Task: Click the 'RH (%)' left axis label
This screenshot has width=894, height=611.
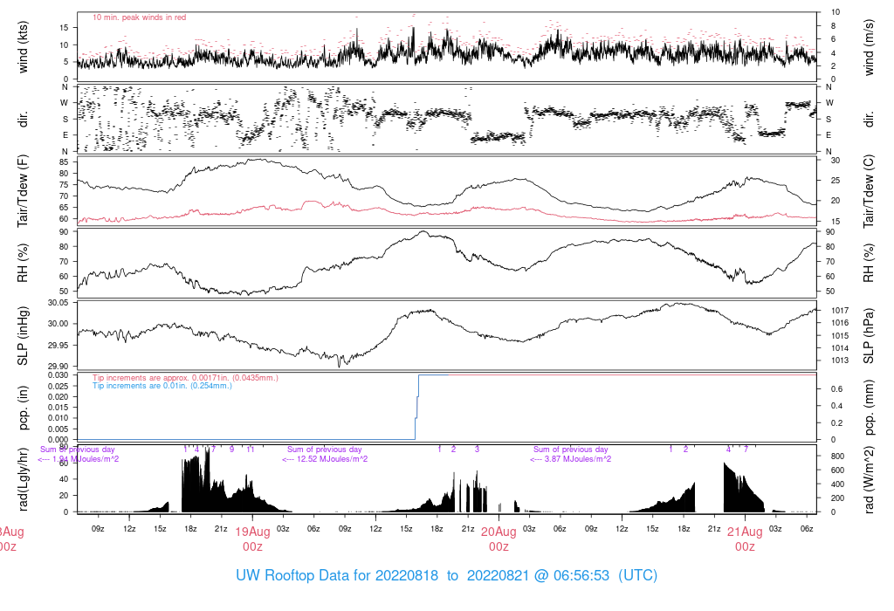Action: pyautogui.click(x=23, y=263)
